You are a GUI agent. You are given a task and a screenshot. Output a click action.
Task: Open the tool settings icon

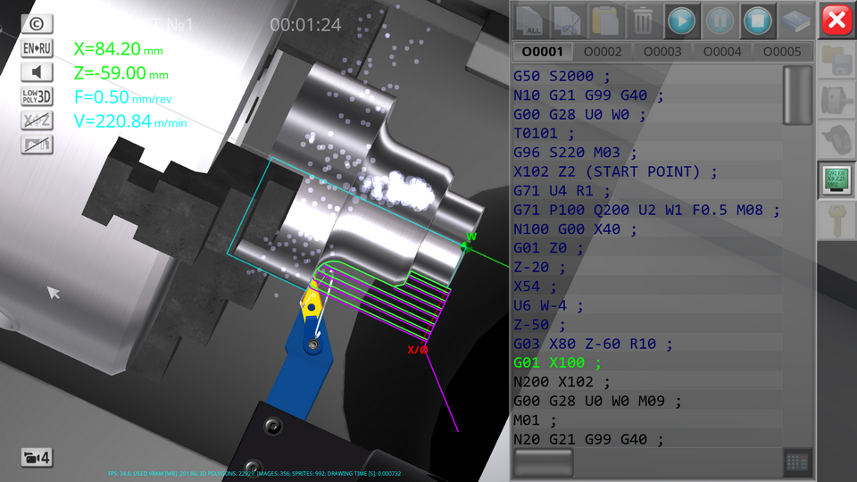pos(836,140)
